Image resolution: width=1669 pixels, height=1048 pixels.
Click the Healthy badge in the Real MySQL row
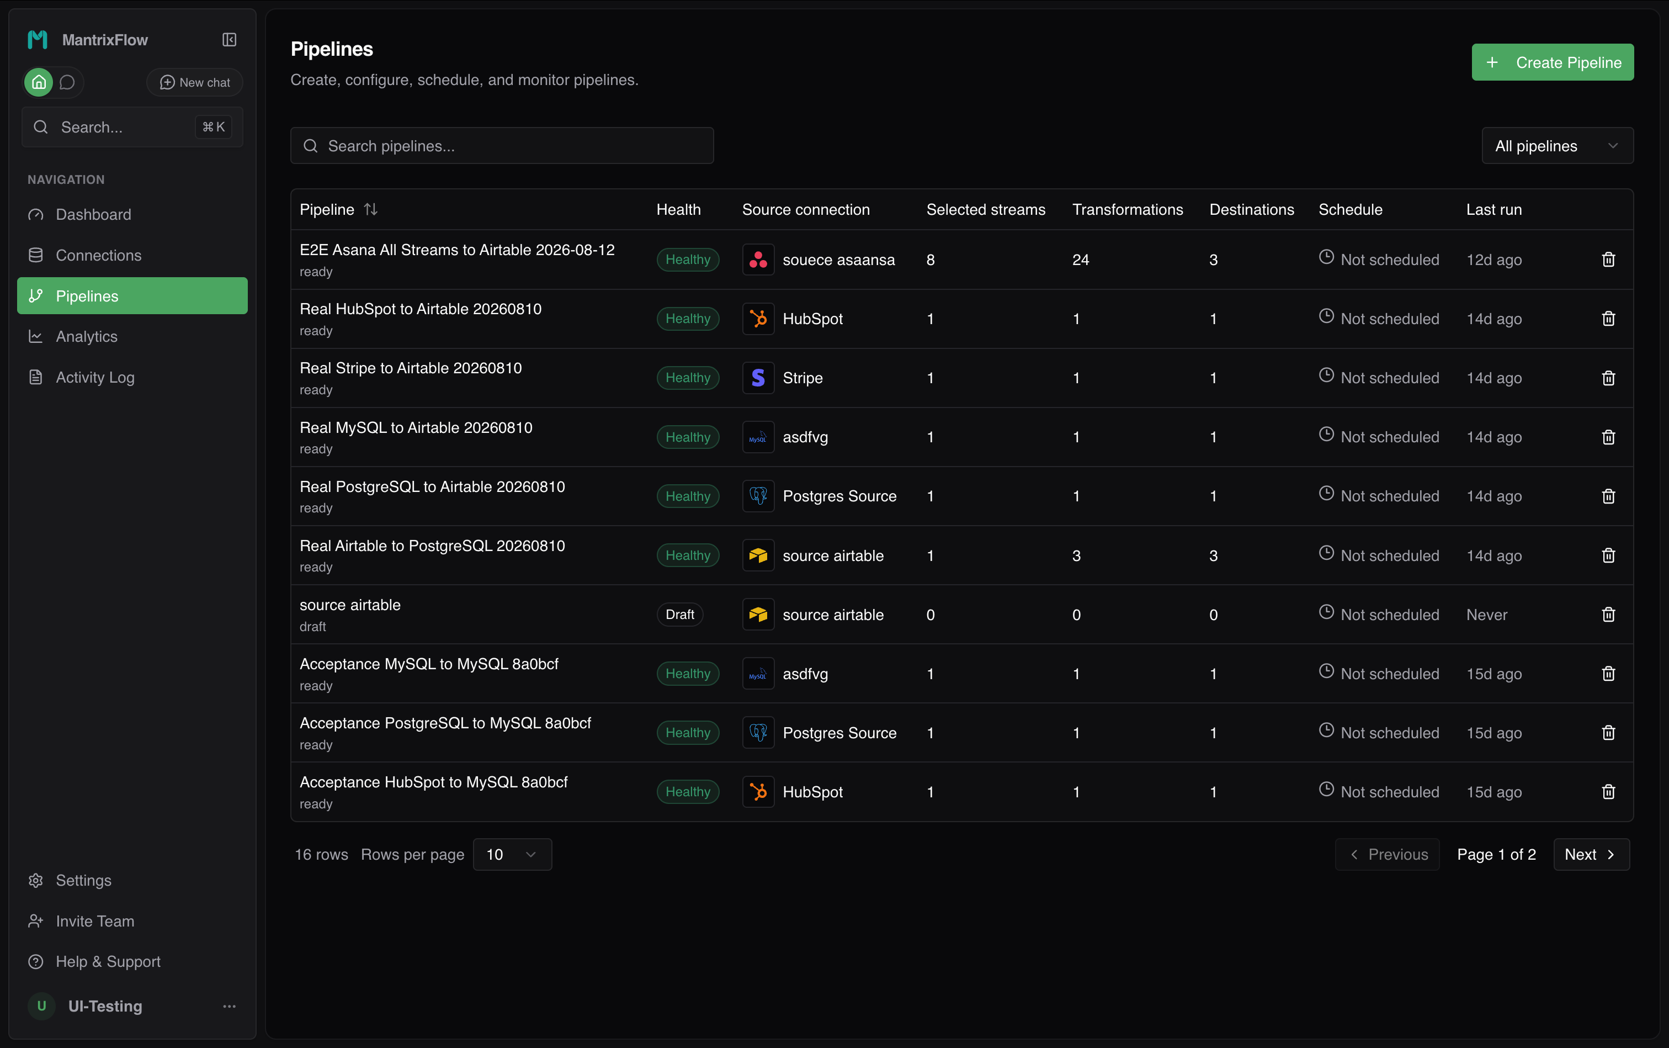point(687,437)
